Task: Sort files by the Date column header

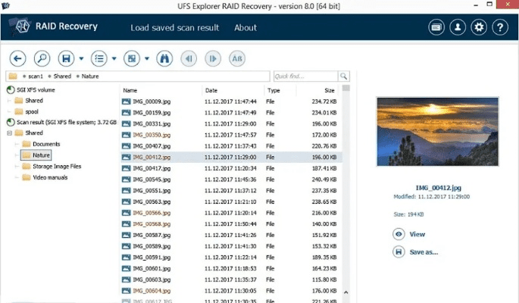Action: [x=211, y=89]
